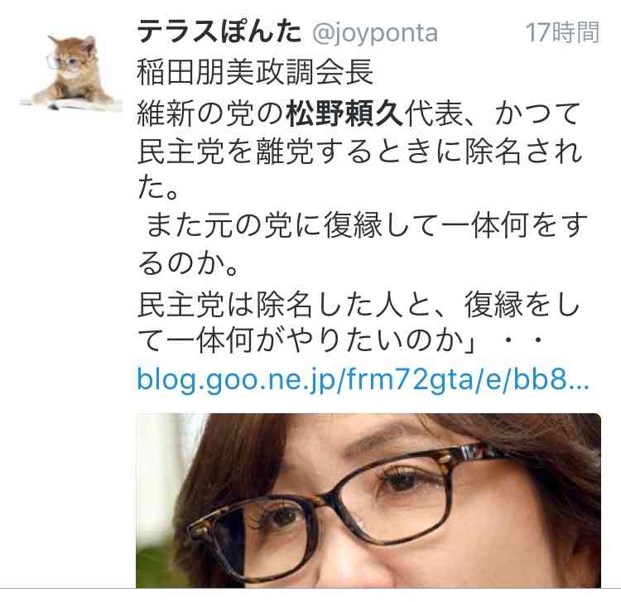Open the cat profile avatar
The image size is (621, 602).
pyautogui.click(x=70, y=72)
